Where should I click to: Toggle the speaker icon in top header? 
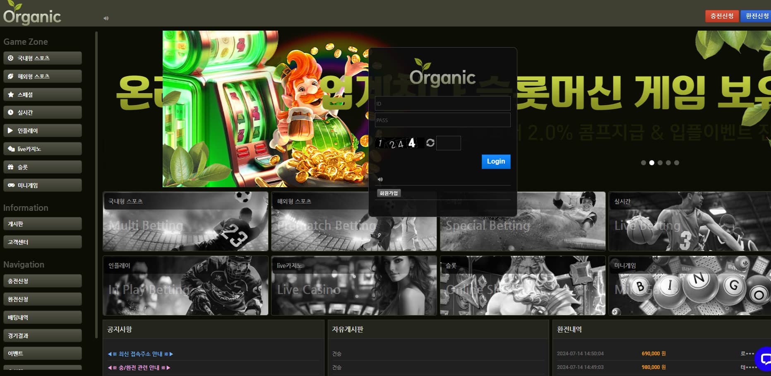[x=106, y=18]
